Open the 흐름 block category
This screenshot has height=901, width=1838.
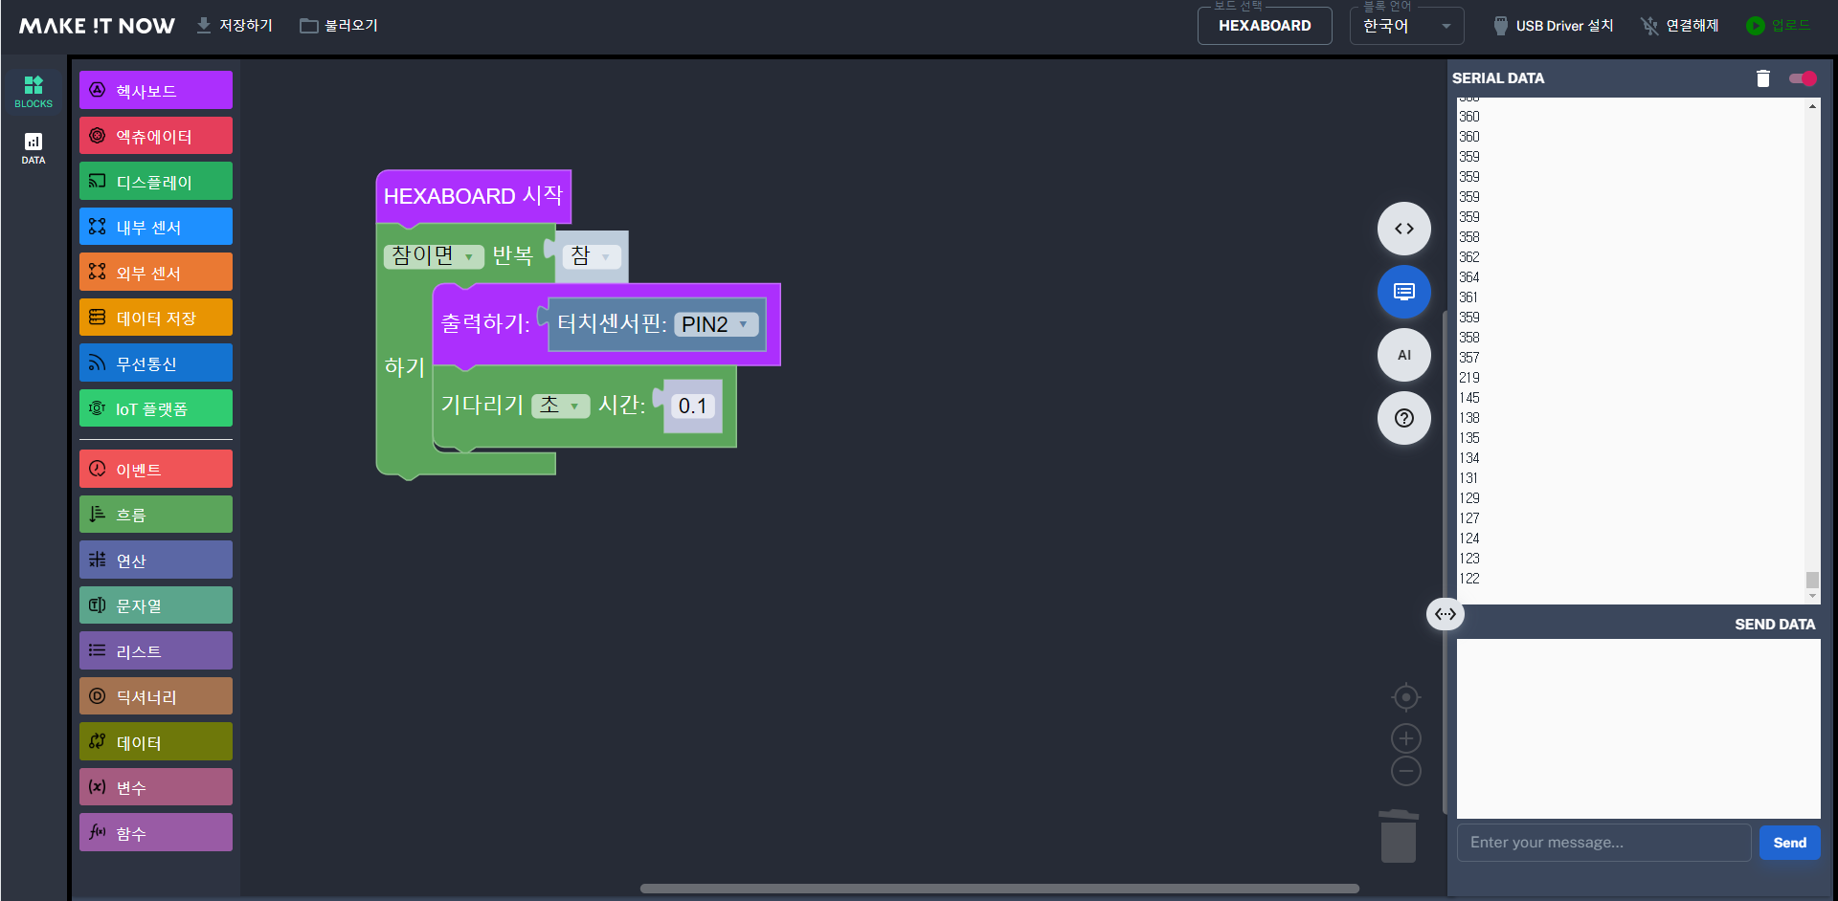click(156, 515)
